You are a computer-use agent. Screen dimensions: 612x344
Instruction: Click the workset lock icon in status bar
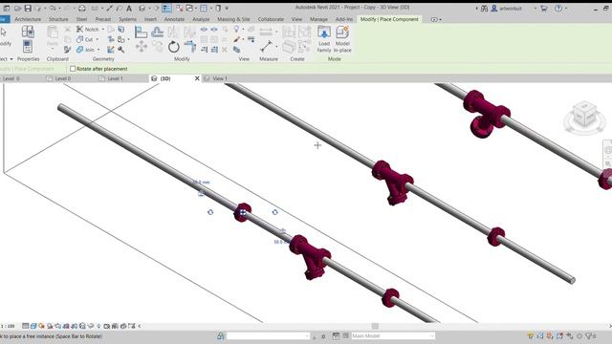pyautogui.click(x=221, y=335)
